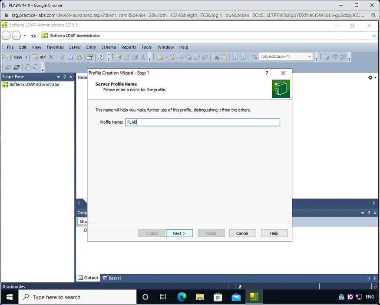
Task: Click the Back navigation round button
Action: (x=7, y=36)
